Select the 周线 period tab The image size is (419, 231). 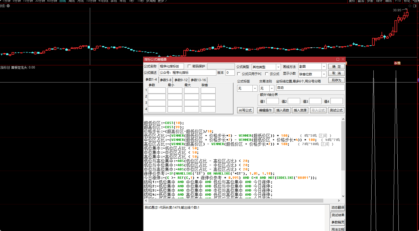coord(71,1)
